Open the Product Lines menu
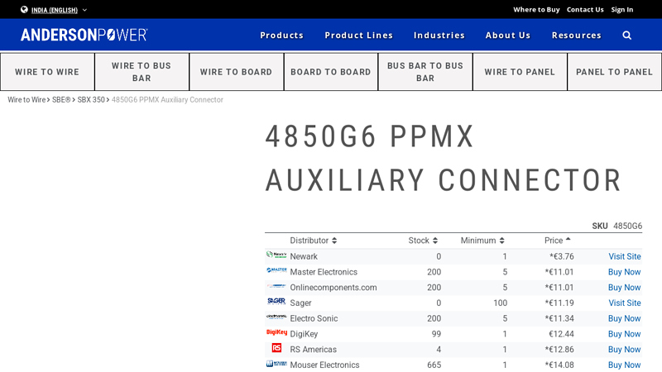662x372 pixels. pyautogui.click(x=358, y=36)
